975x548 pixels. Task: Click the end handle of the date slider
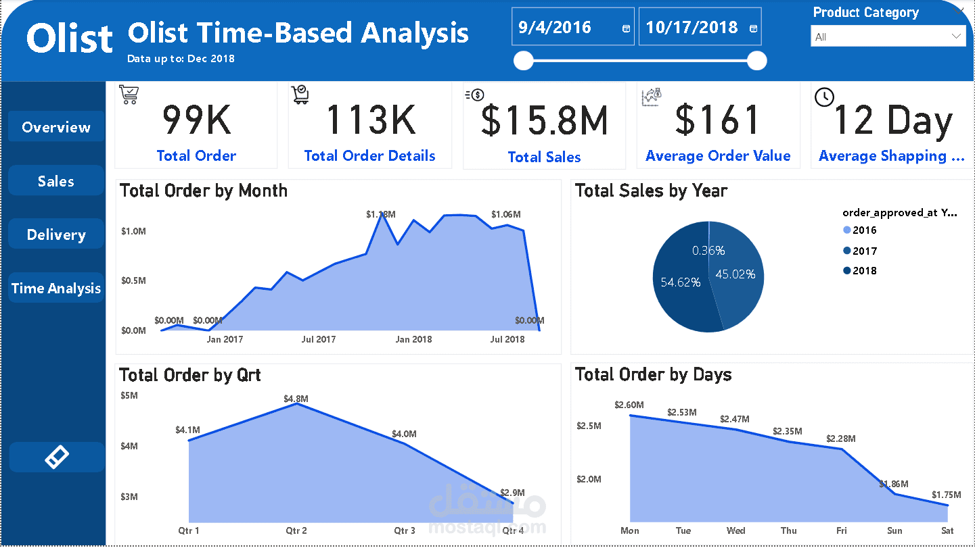pos(757,61)
